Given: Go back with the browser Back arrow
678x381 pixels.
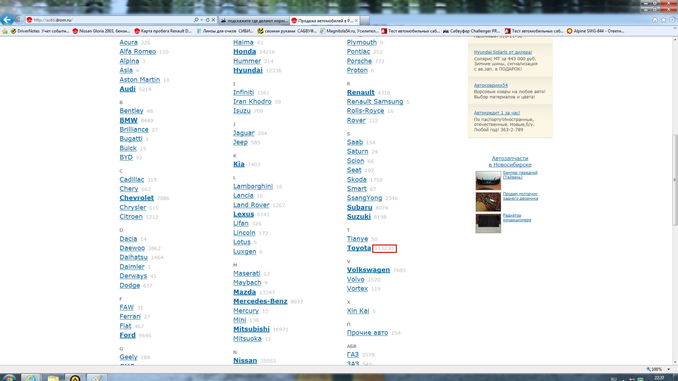Looking at the screenshot, I should (7, 20).
